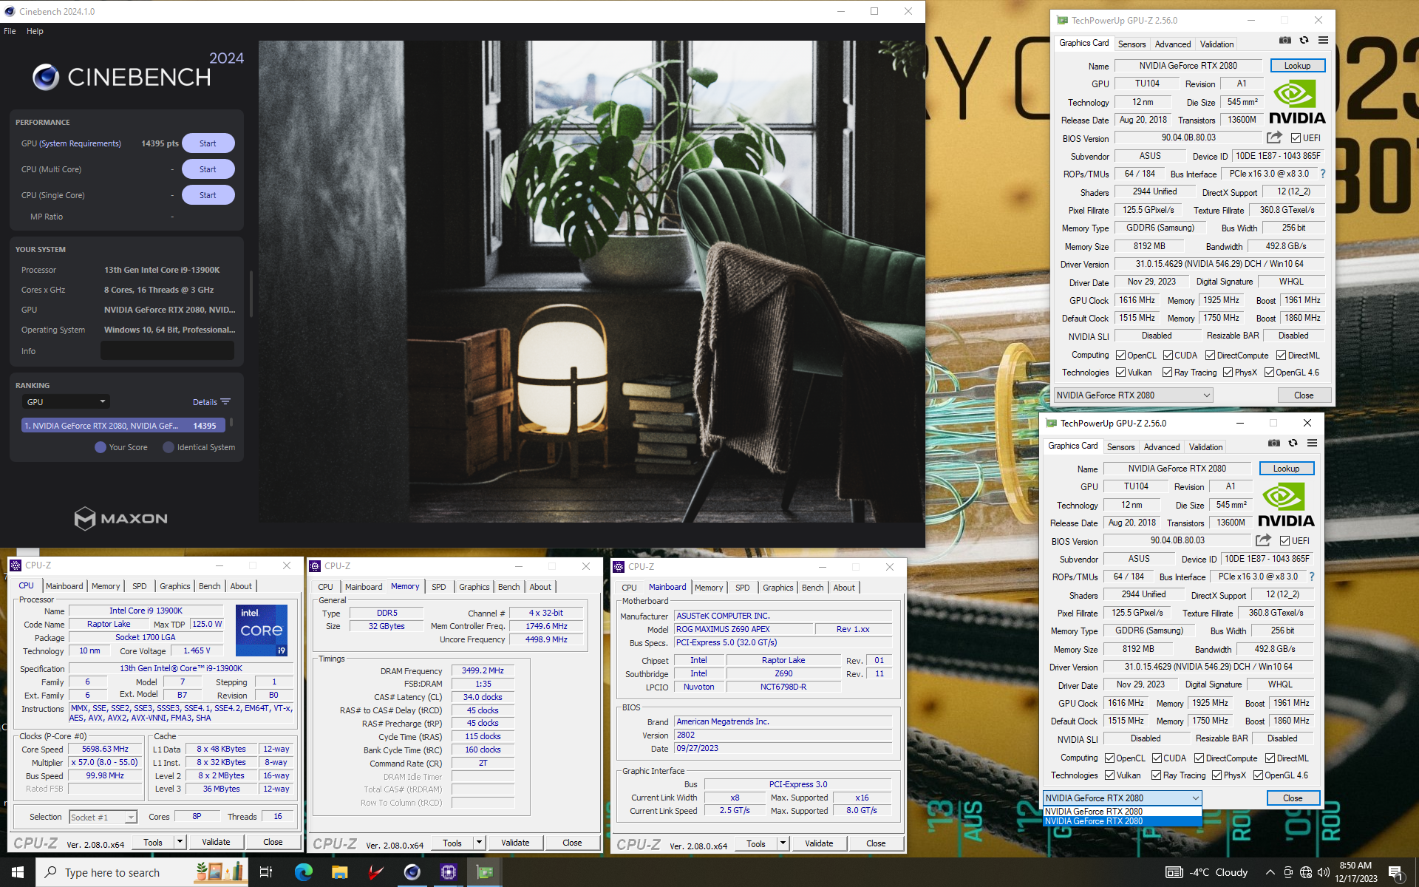Viewport: 1419px width, 887px height.
Task: Switch to Advanced tab in lower GPU-Z window
Action: (1162, 447)
